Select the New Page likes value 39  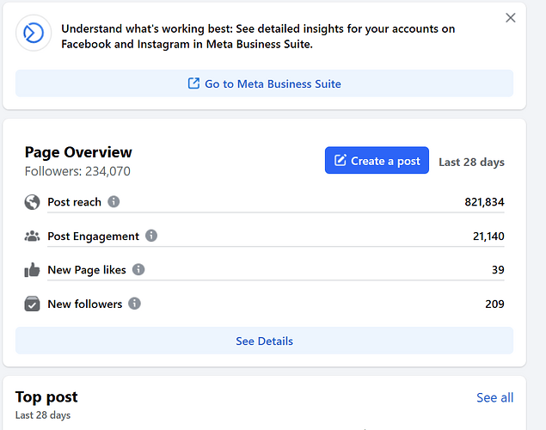498,270
